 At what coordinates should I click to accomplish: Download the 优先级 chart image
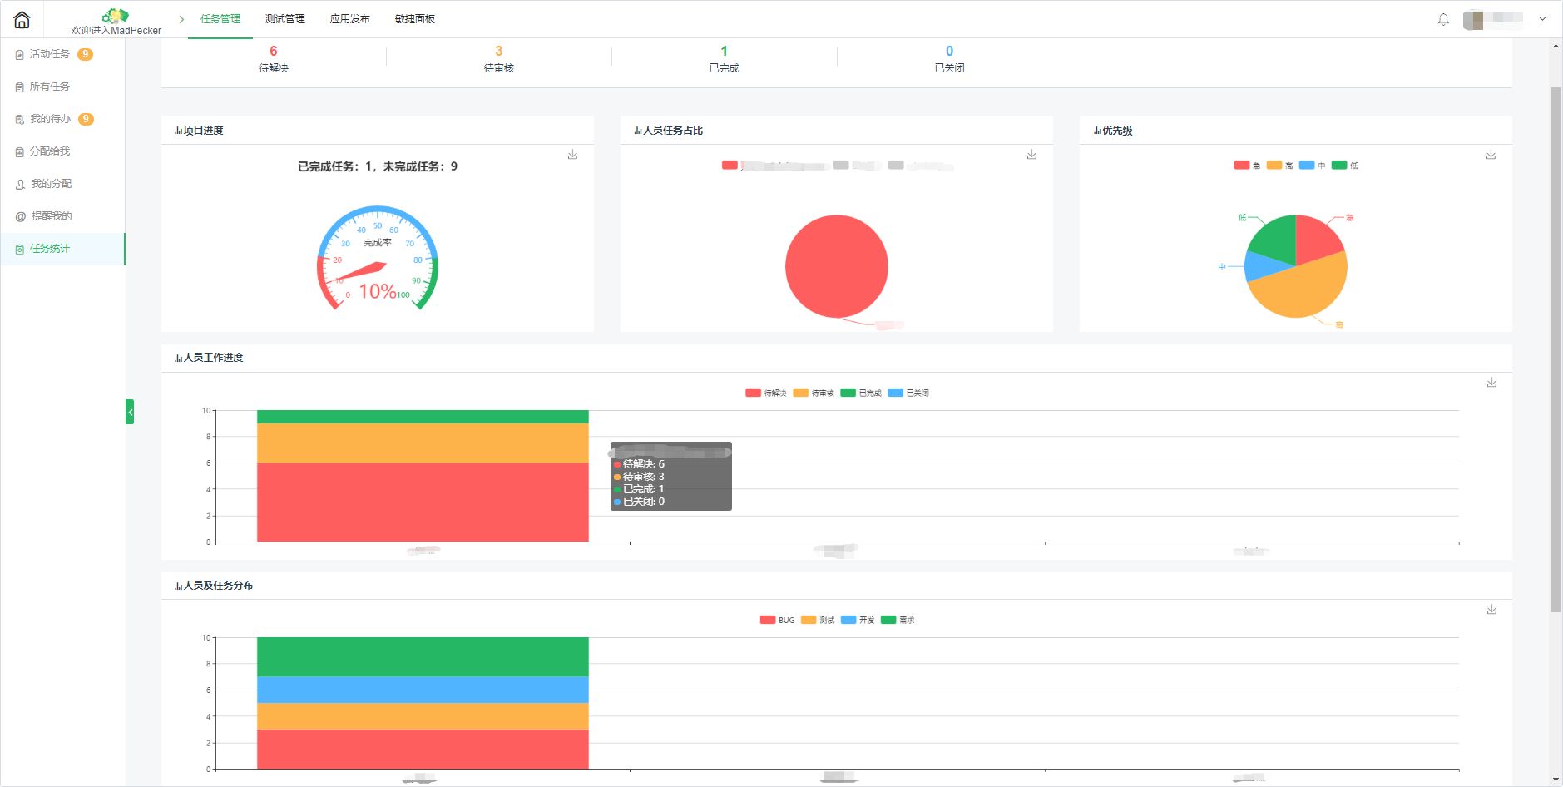pyautogui.click(x=1491, y=155)
